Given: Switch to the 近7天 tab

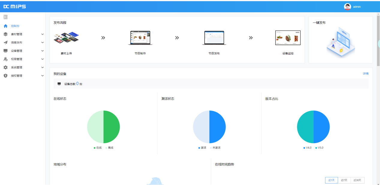Looking at the screenshot, I should pos(344,180).
